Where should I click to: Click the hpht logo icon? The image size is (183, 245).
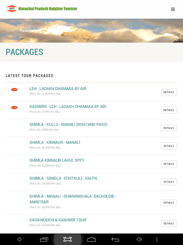point(12,8)
